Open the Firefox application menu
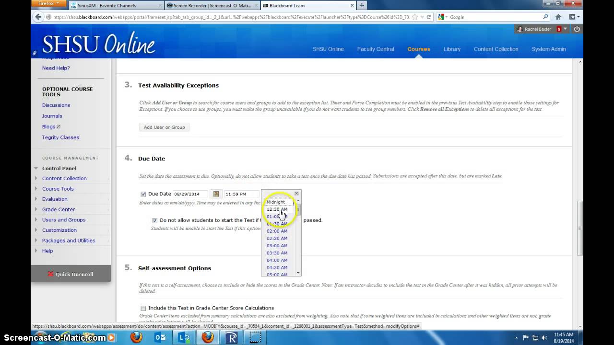This screenshot has height=345, width=614. pyautogui.click(x=49, y=4)
